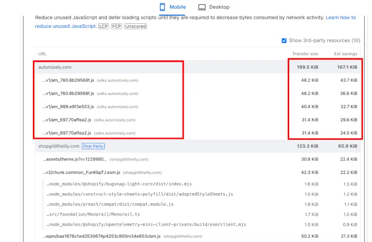The height and width of the screenshot is (242, 372).
Task: Collapse the automizely.com group row
Action: tap(55, 67)
